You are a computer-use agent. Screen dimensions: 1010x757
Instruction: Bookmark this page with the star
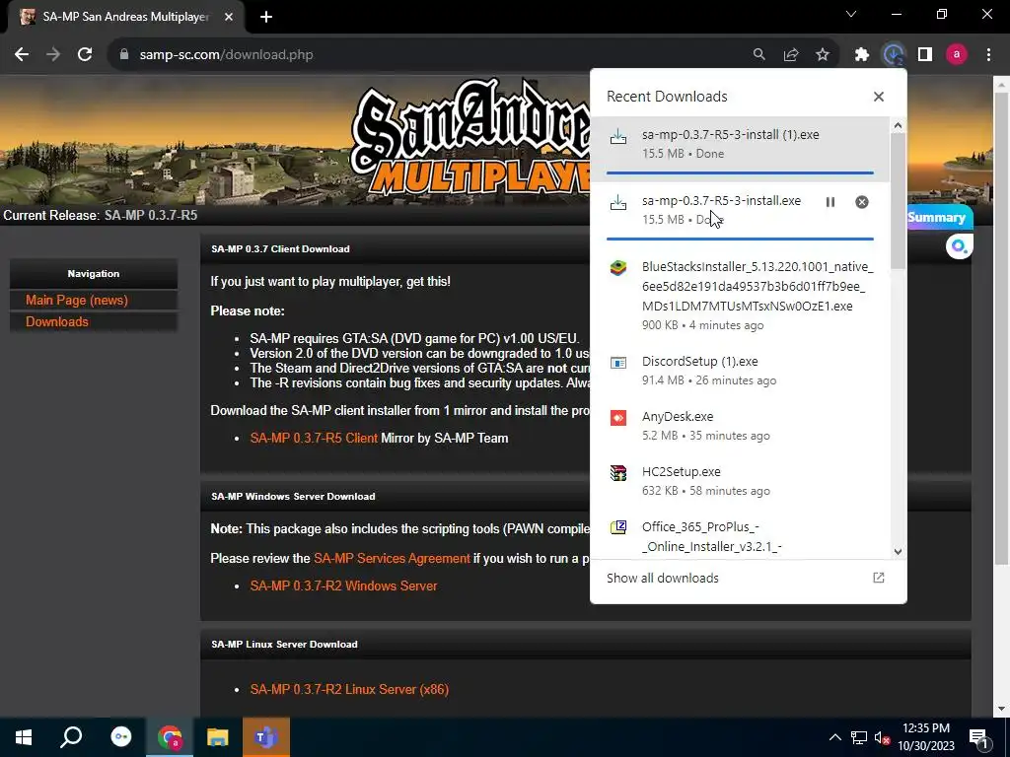pyautogui.click(x=823, y=55)
